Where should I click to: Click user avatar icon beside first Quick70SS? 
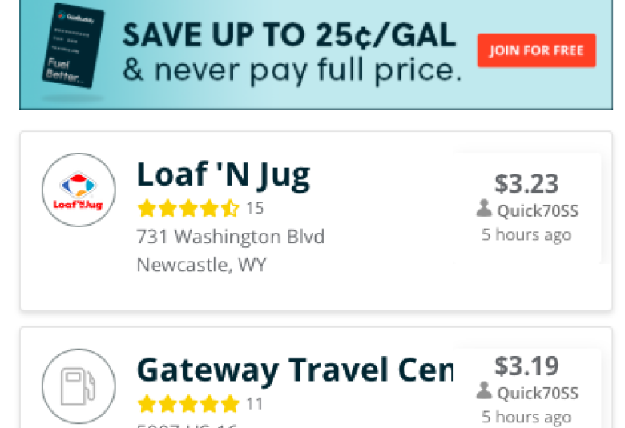coord(484,208)
